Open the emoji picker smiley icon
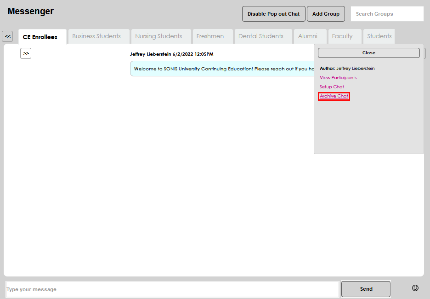The height and width of the screenshot is (299, 430). 415,288
